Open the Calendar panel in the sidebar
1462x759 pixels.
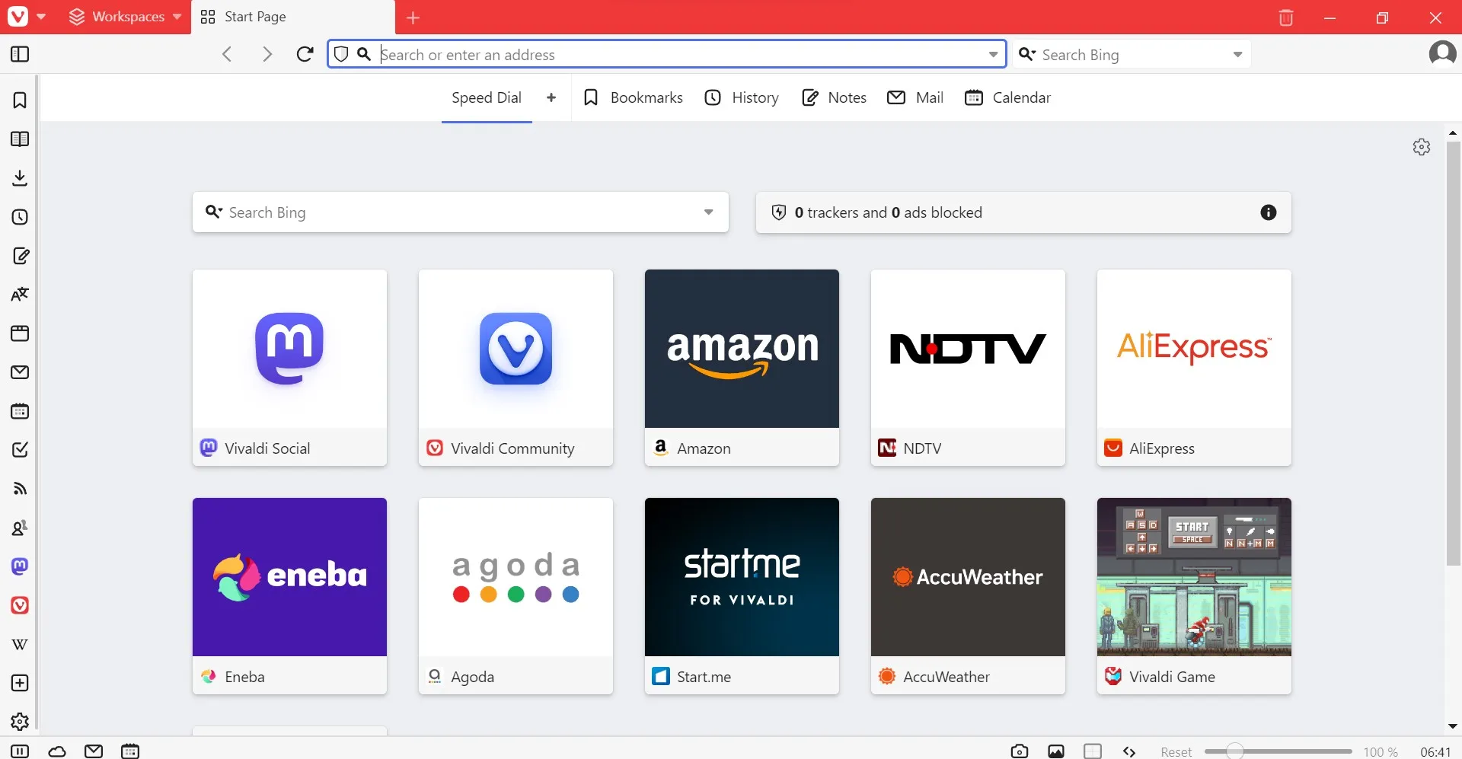click(x=20, y=411)
